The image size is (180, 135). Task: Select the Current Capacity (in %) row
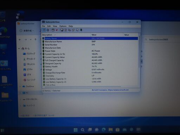90,54
